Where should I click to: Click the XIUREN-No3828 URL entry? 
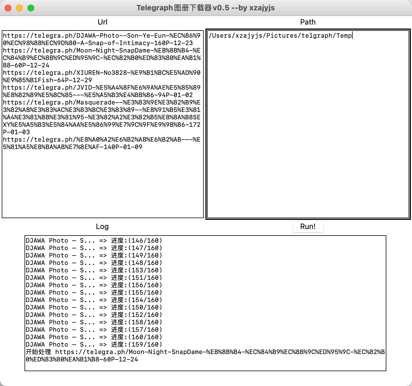click(x=102, y=77)
